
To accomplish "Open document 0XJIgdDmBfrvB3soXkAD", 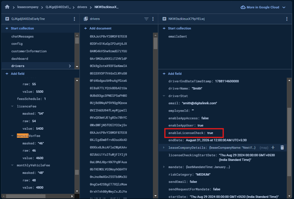I will coord(108,140).
